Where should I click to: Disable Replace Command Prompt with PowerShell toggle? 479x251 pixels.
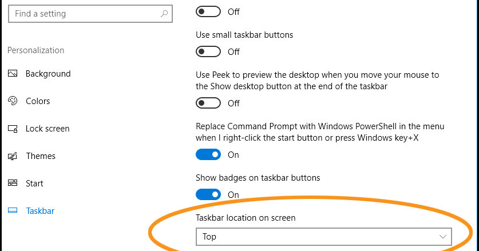tap(208, 154)
